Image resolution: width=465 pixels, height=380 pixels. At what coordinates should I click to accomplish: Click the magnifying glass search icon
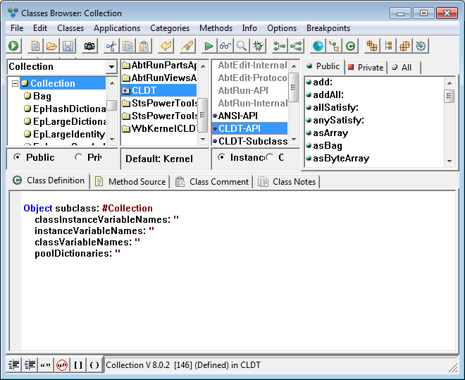241,46
